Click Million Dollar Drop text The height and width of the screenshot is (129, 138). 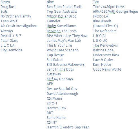[61, 16]
